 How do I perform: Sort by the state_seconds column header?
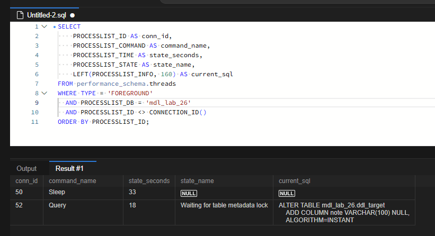tap(149, 181)
